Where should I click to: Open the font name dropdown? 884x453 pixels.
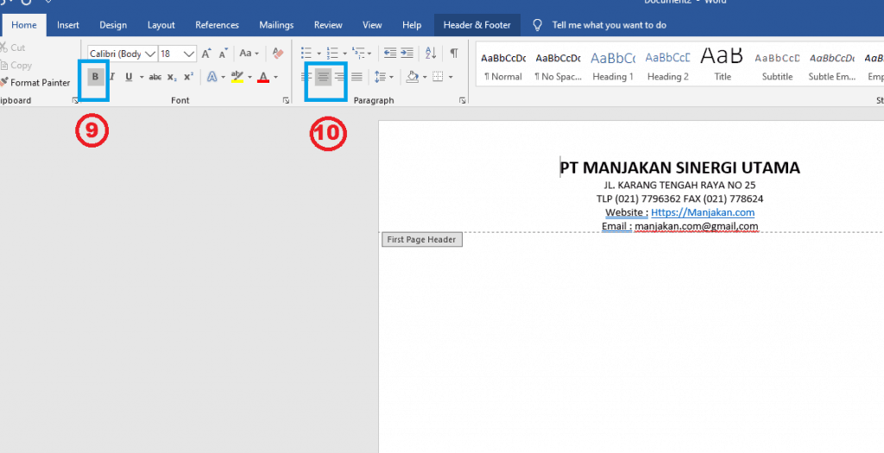[150, 54]
